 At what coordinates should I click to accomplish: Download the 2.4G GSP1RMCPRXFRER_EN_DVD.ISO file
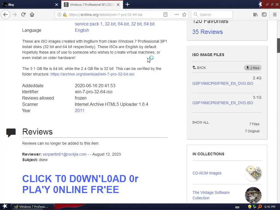(223, 83)
